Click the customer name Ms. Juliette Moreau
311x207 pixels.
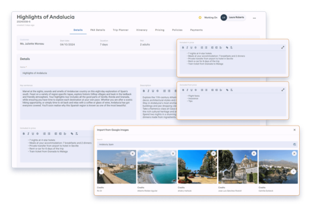(32, 44)
